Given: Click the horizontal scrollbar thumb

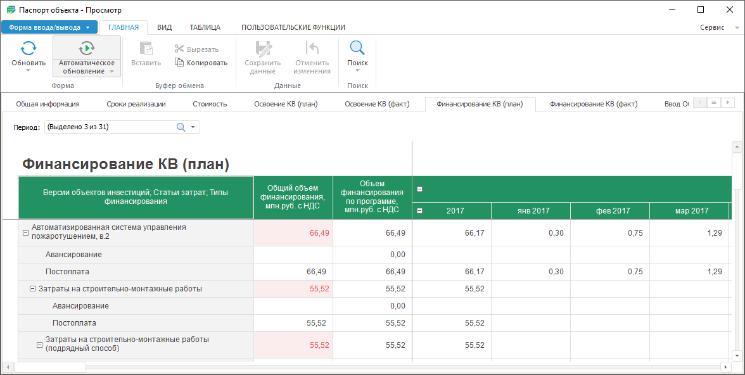Looking at the screenshot, I should 49,367.
